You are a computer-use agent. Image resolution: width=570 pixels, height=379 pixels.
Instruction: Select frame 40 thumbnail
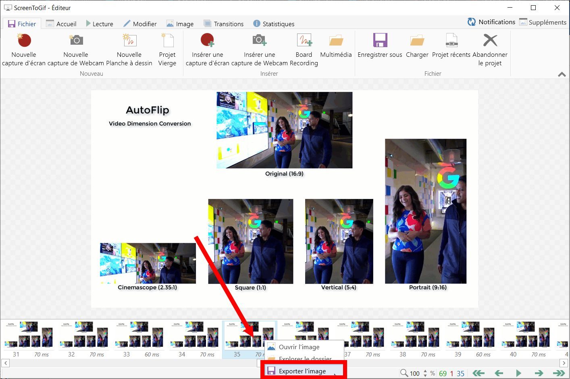tap(526, 339)
